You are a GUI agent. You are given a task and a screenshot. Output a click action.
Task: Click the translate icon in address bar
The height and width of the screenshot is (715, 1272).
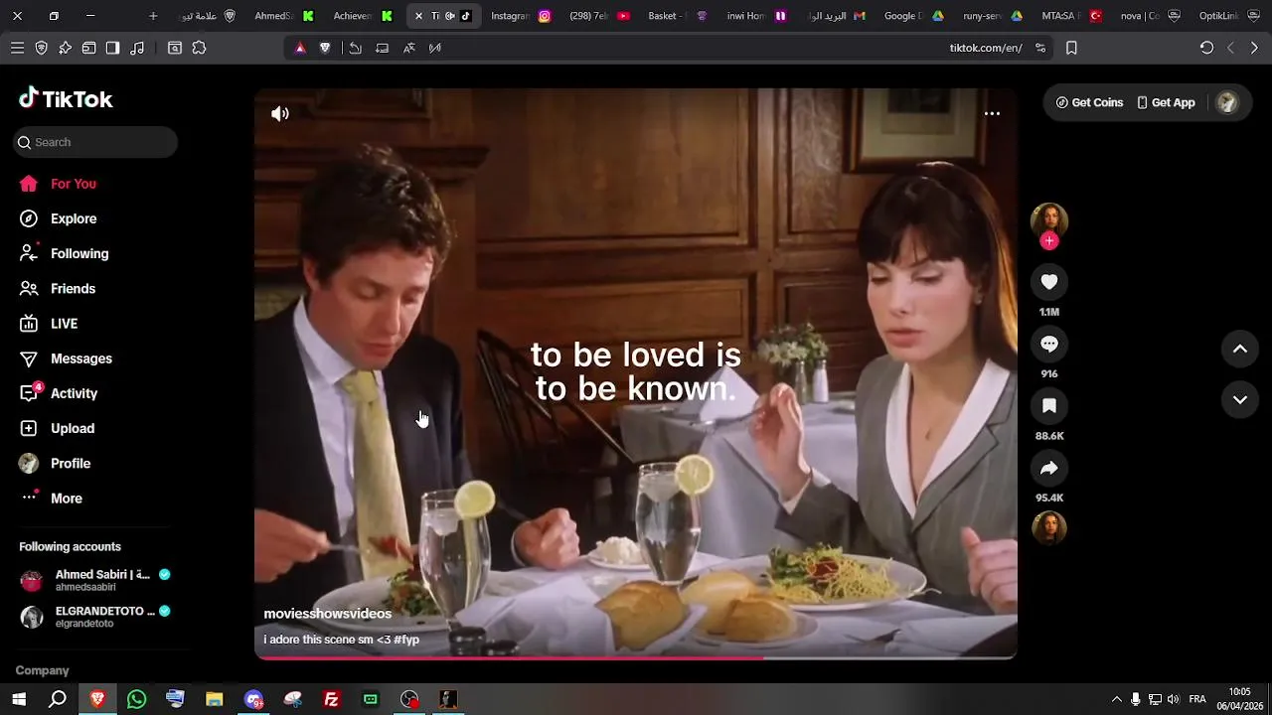(x=408, y=48)
